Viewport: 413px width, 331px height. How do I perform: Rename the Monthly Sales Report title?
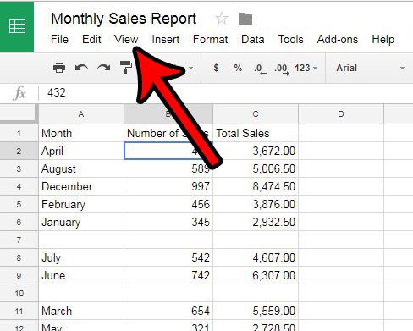pyautogui.click(x=124, y=19)
